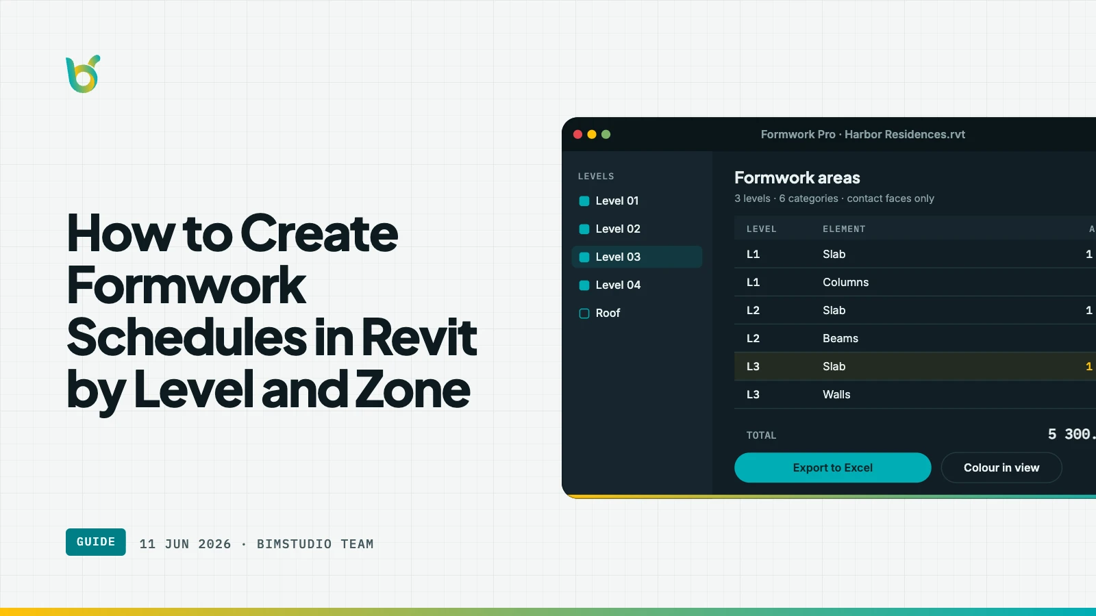Select the highlighted L3 Slab row
1096x616 pixels.
coord(915,366)
